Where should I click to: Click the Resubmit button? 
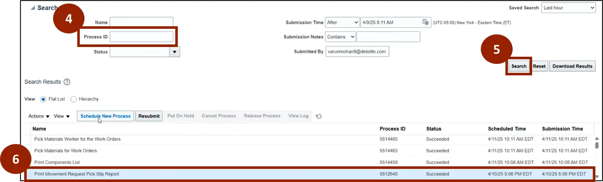[x=149, y=116]
